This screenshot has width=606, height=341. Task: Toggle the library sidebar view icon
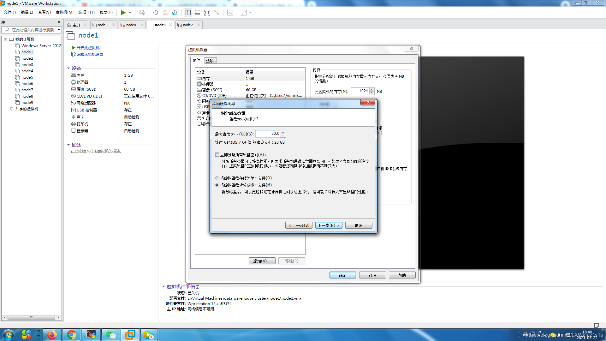188,13
